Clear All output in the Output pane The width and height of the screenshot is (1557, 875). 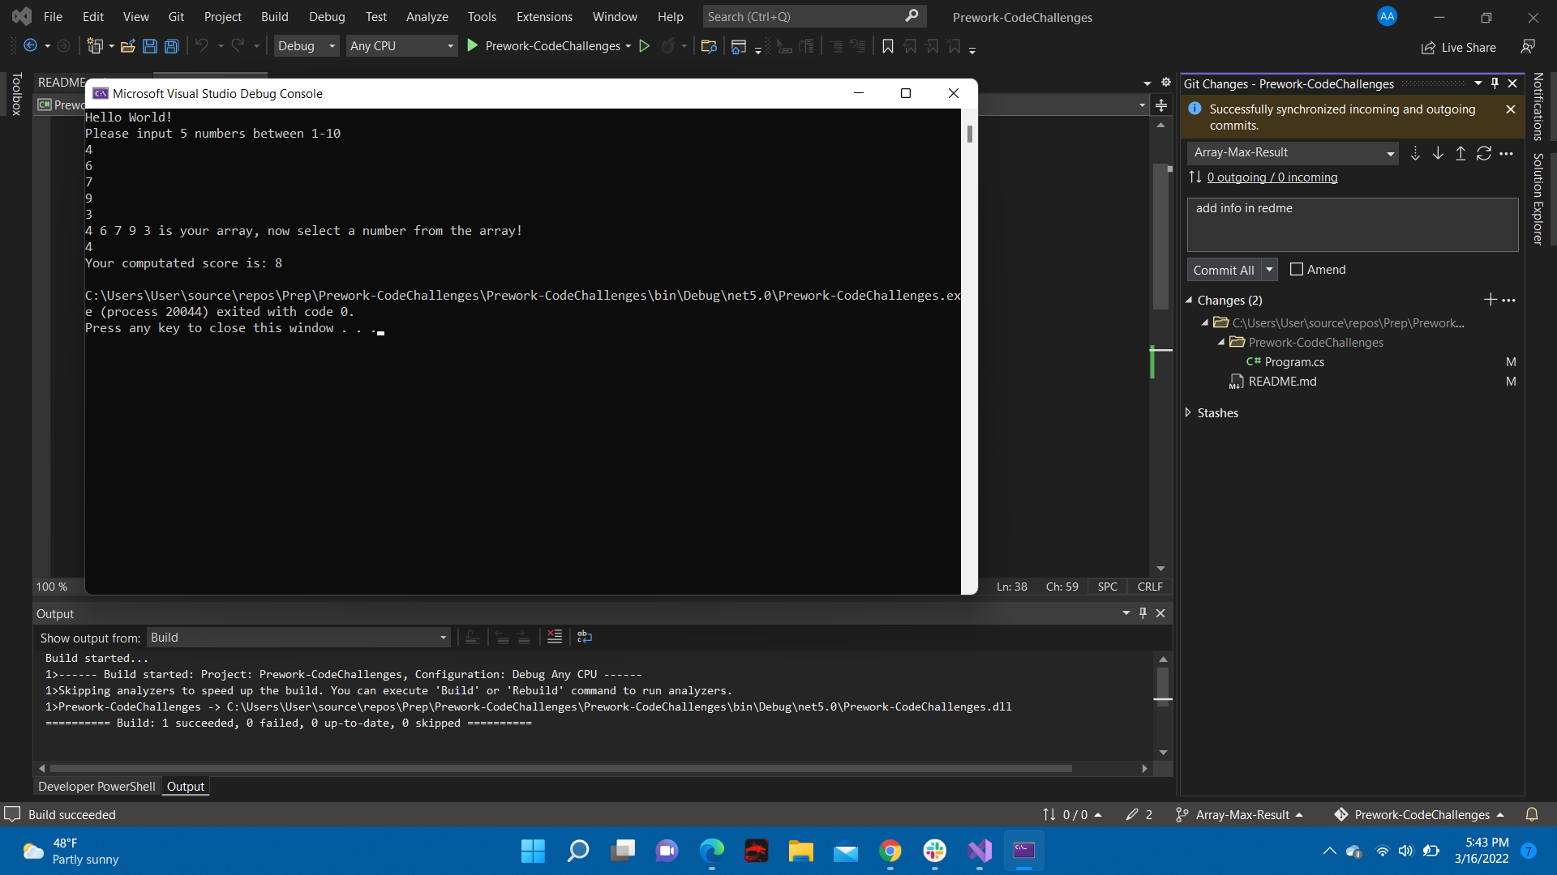pyautogui.click(x=555, y=638)
